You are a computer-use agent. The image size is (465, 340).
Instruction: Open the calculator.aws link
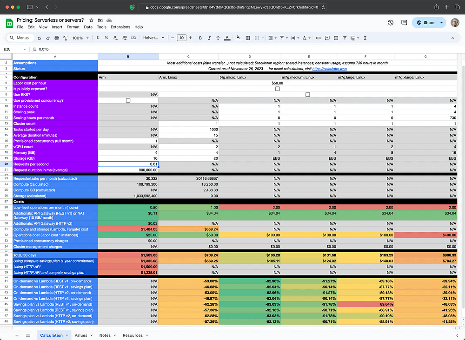(x=329, y=69)
